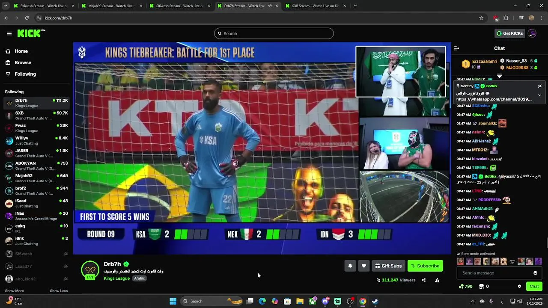Click the main video player
Viewport: 548px width, 308px height.
[262, 148]
